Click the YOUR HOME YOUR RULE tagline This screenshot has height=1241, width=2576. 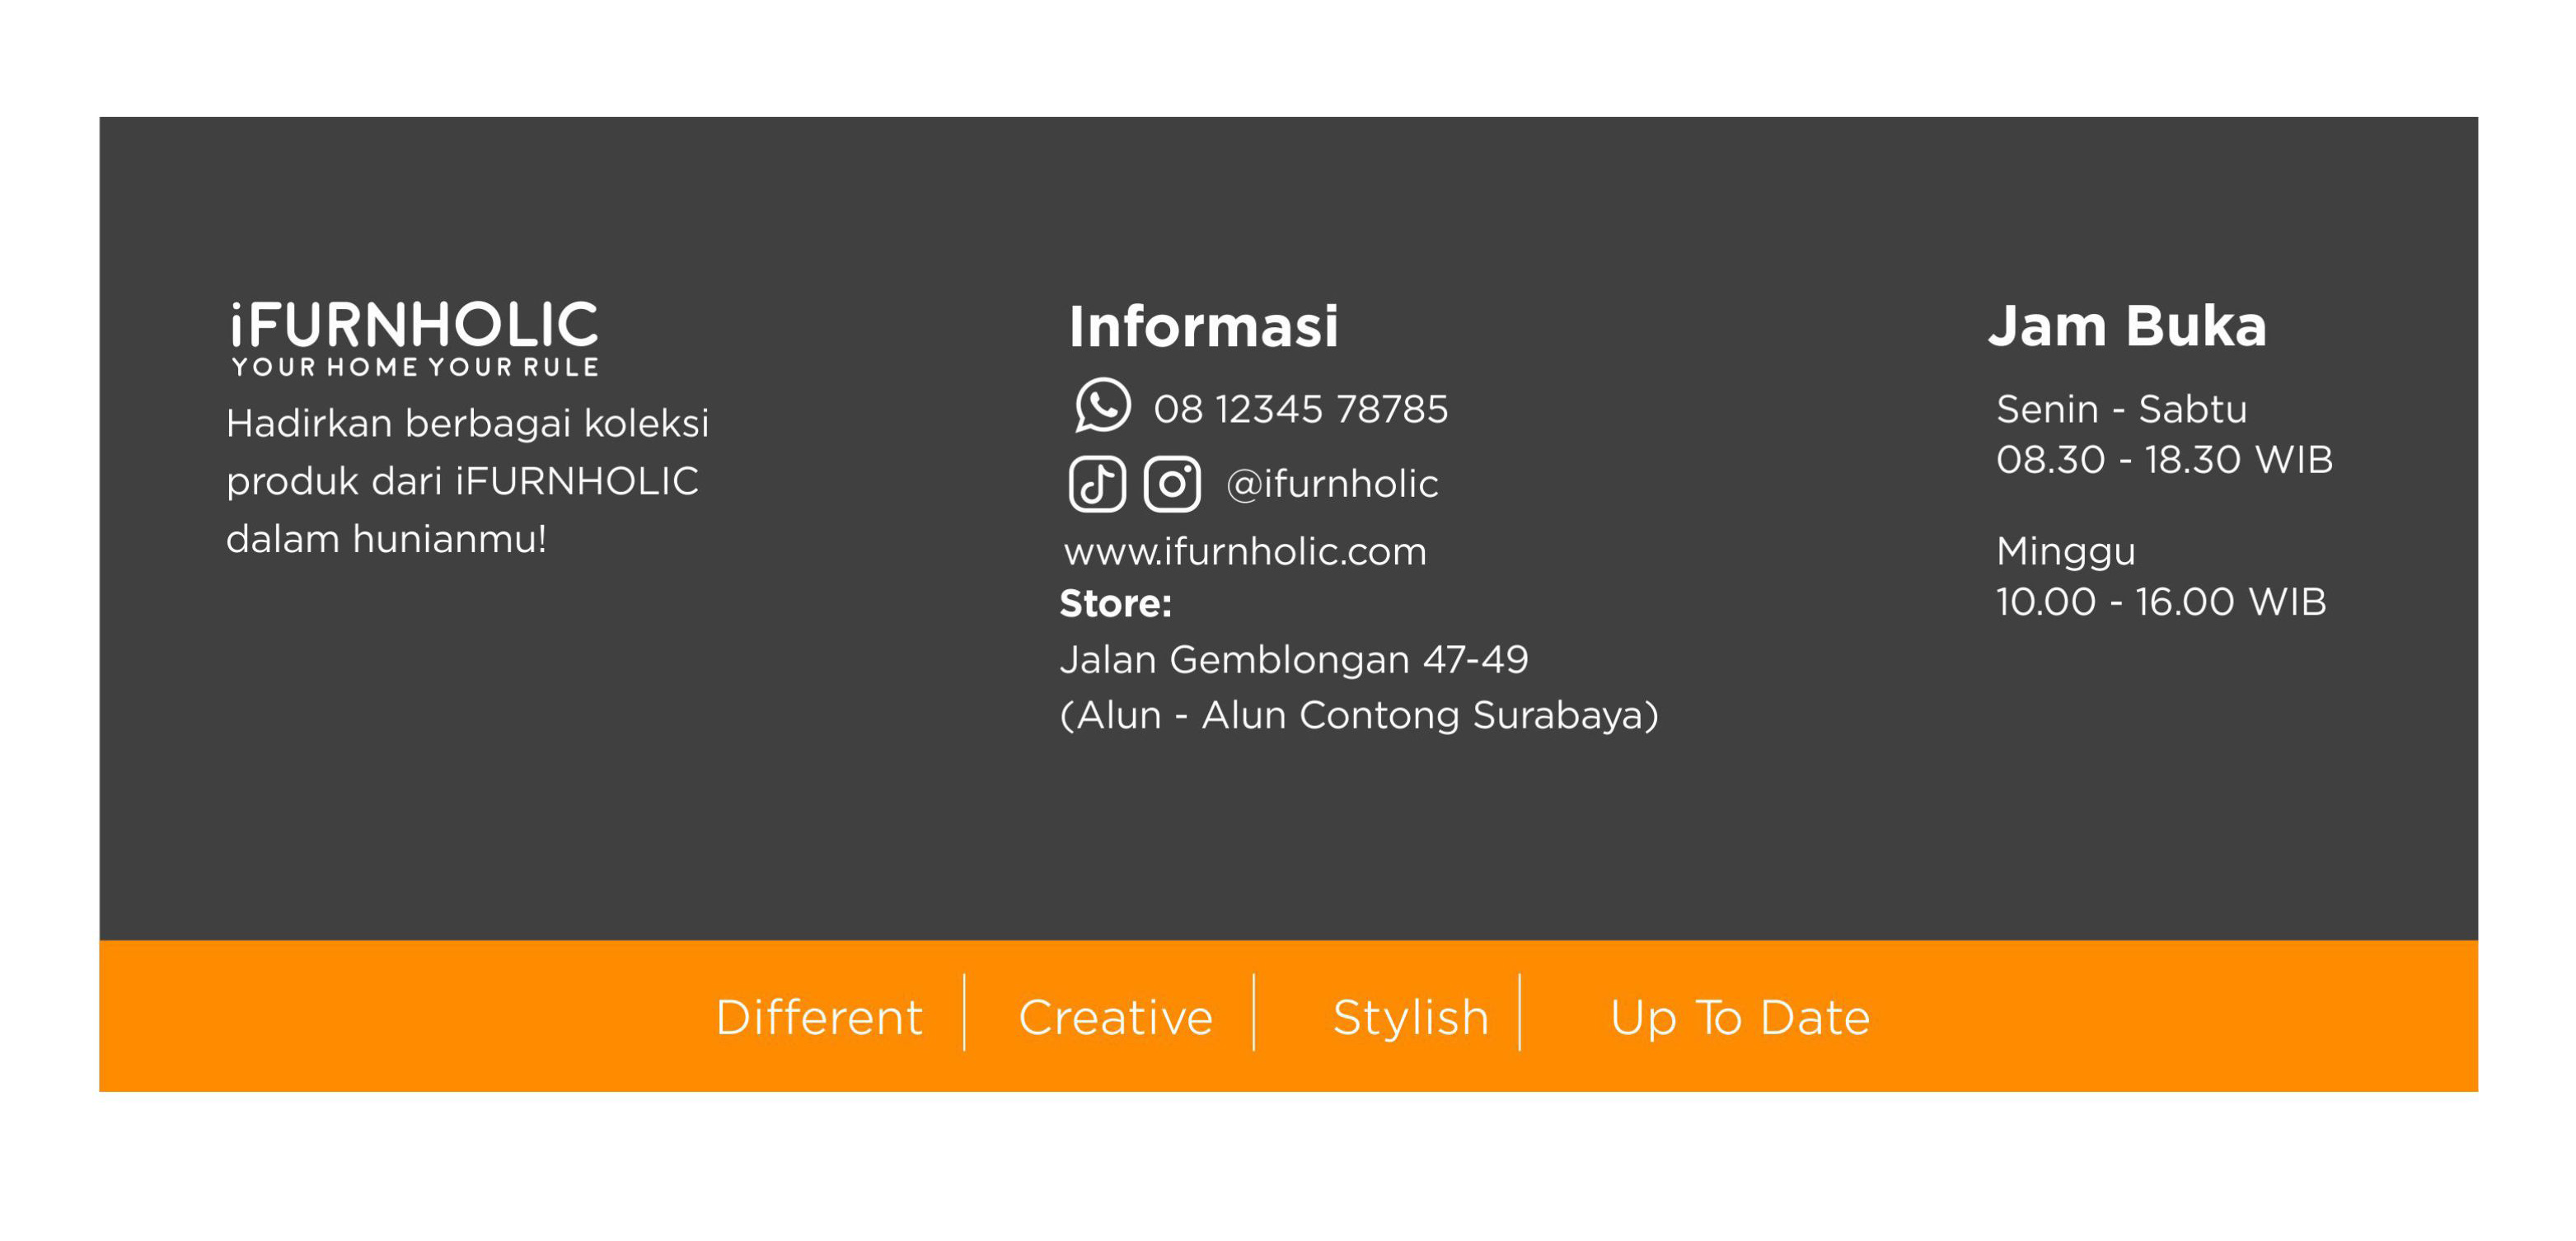tap(414, 367)
